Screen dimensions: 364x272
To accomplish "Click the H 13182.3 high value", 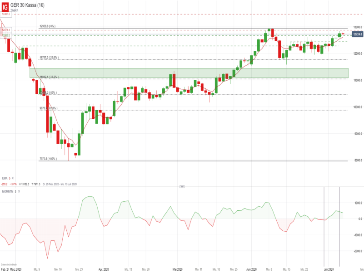I will click(x=24, y=184).
